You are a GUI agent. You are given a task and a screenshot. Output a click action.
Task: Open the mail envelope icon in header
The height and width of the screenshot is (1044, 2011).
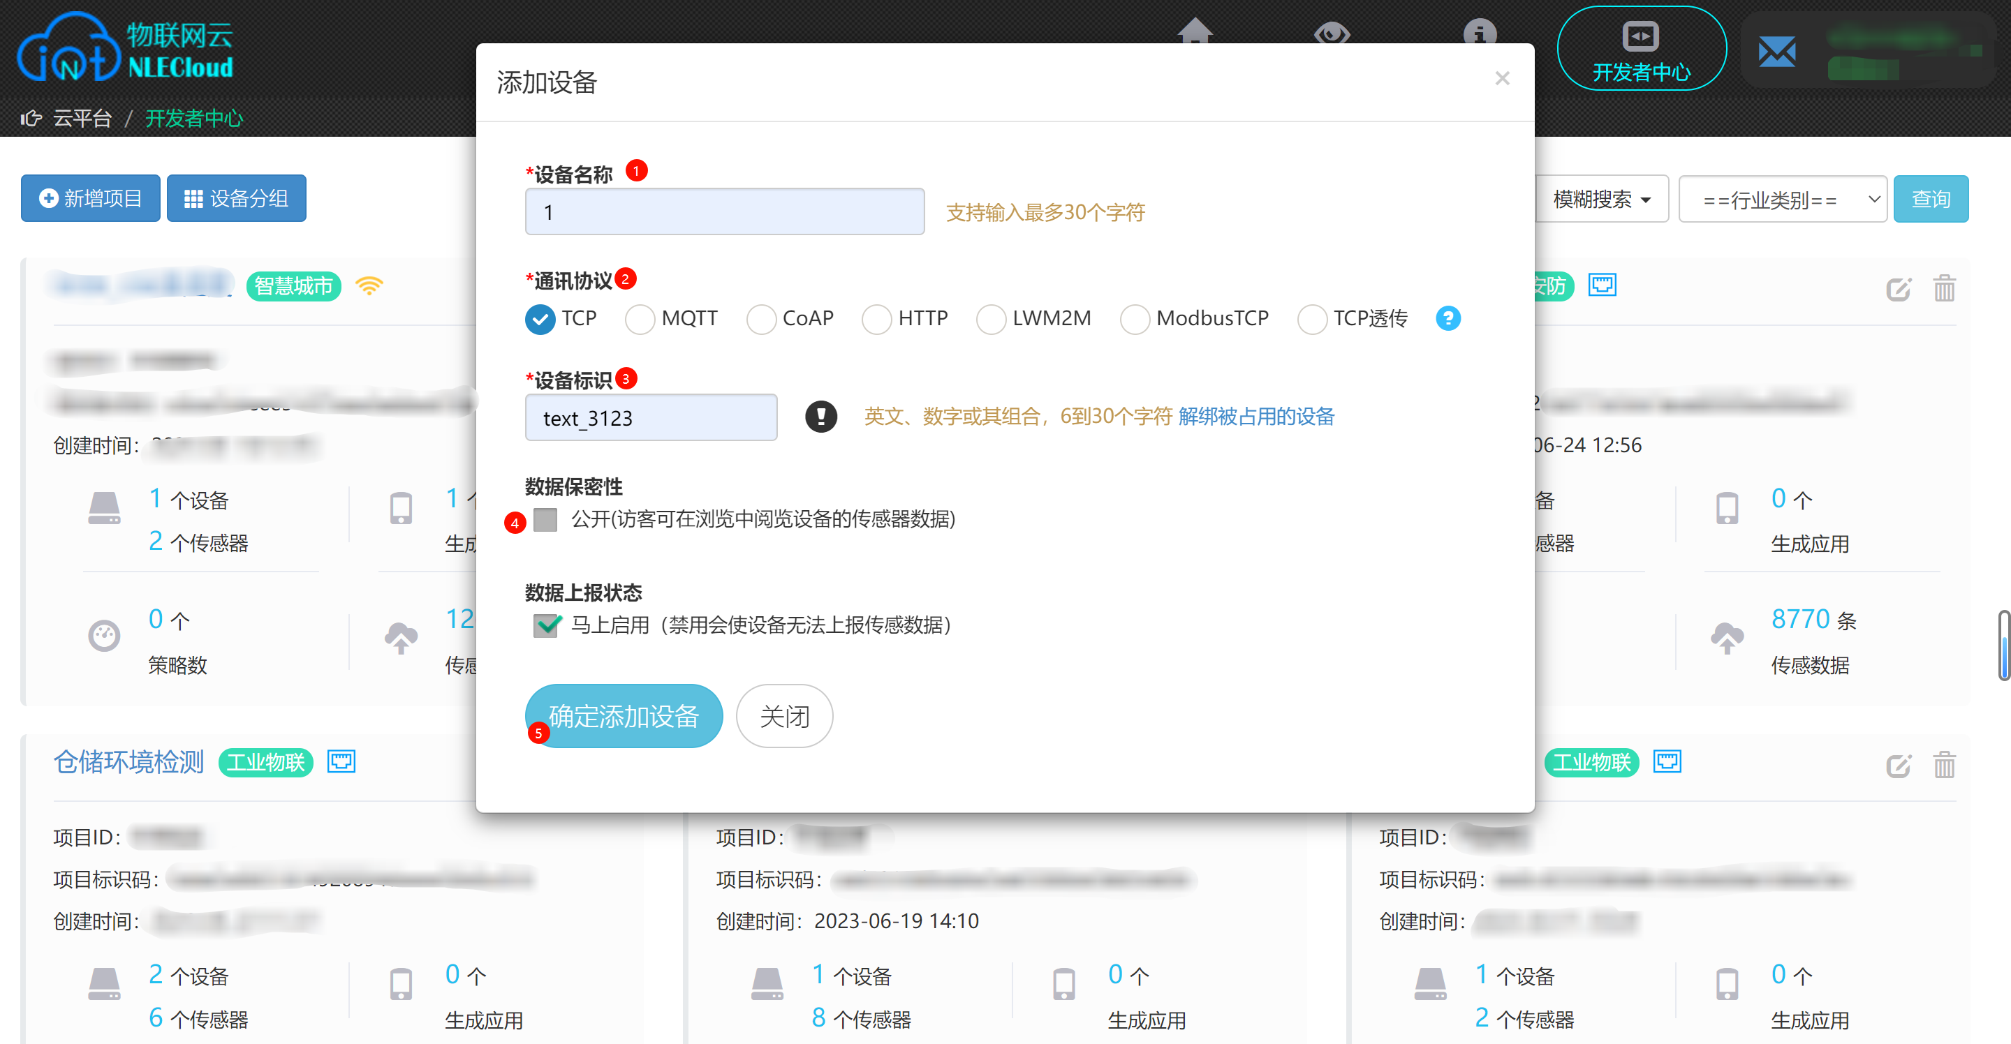(1777, 52)
